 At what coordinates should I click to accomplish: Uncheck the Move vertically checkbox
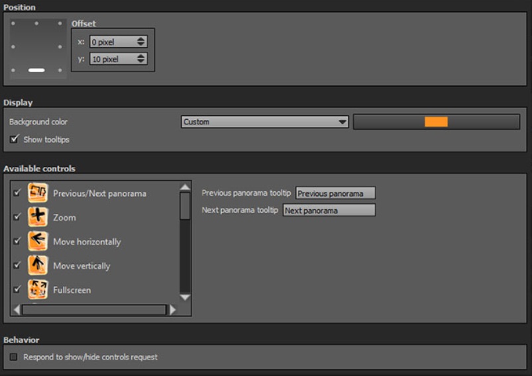tap(17, 265)
